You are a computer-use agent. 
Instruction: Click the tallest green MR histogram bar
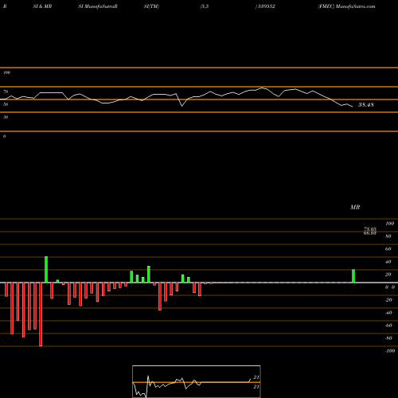coord(46,270)
